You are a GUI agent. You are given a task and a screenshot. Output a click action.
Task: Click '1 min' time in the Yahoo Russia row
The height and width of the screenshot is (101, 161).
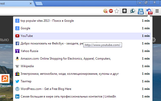(x=146, y=51)
